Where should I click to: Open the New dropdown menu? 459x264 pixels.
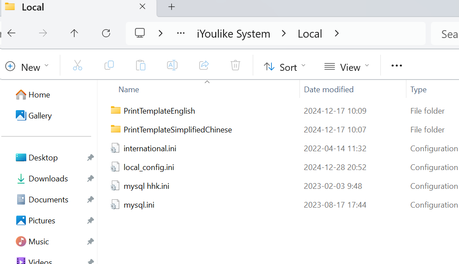[x=27, y=67]
